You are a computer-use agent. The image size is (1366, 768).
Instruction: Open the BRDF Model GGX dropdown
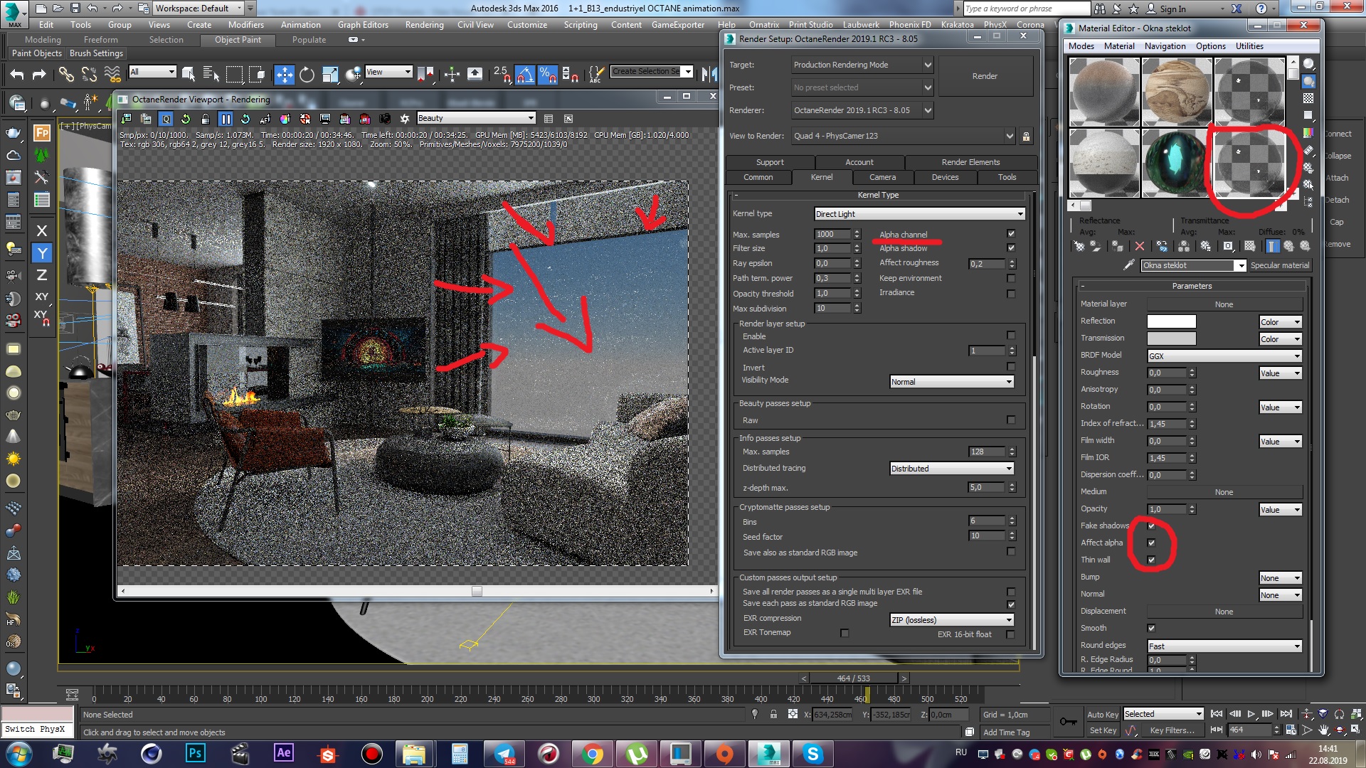1224,356
